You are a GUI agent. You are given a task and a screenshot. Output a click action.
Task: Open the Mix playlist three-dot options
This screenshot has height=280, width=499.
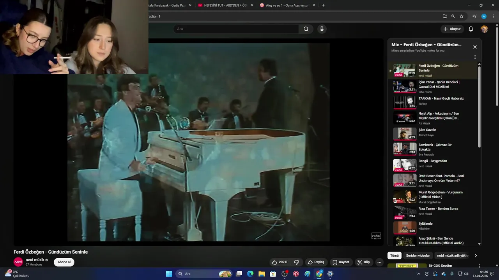tap(475, 57)
